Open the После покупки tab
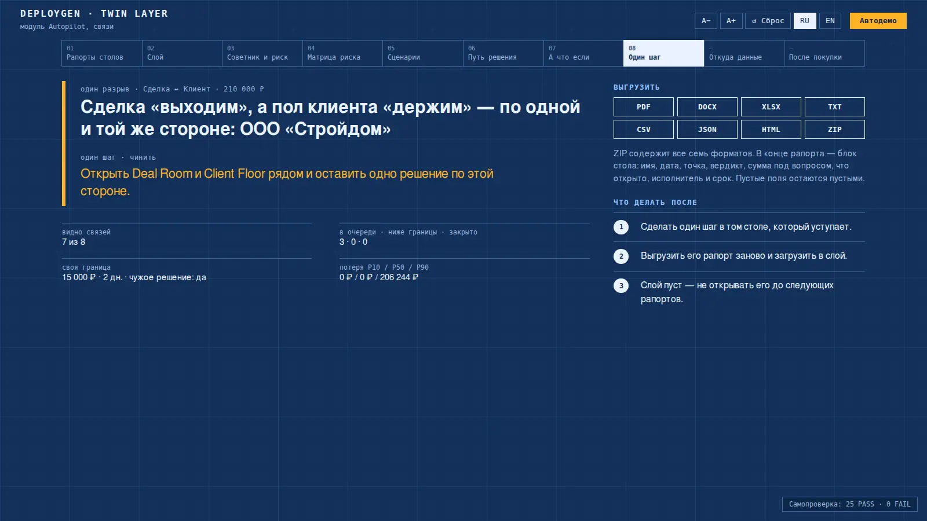 pos(824,53)
